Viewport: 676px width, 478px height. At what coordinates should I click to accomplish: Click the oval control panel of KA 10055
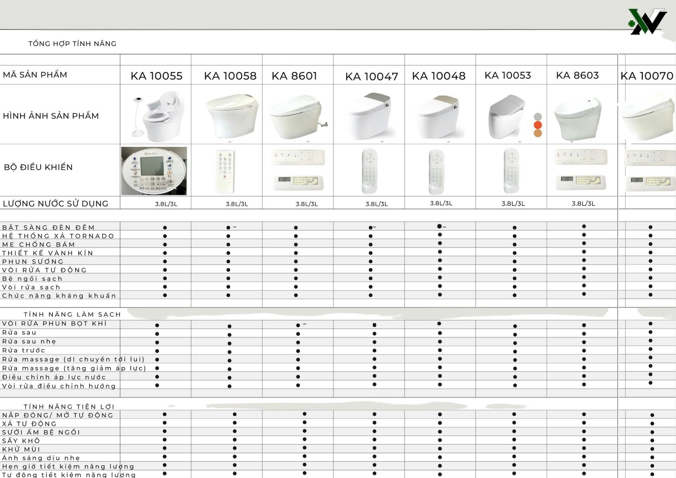pyautogui.click(x=154, y=171)
